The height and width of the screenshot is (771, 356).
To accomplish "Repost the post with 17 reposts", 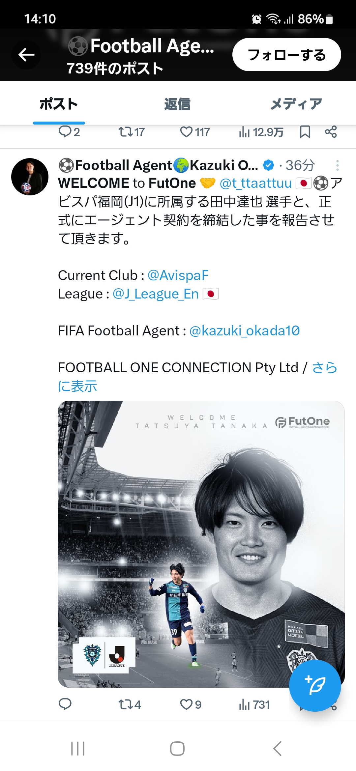I will pos(131,132).
